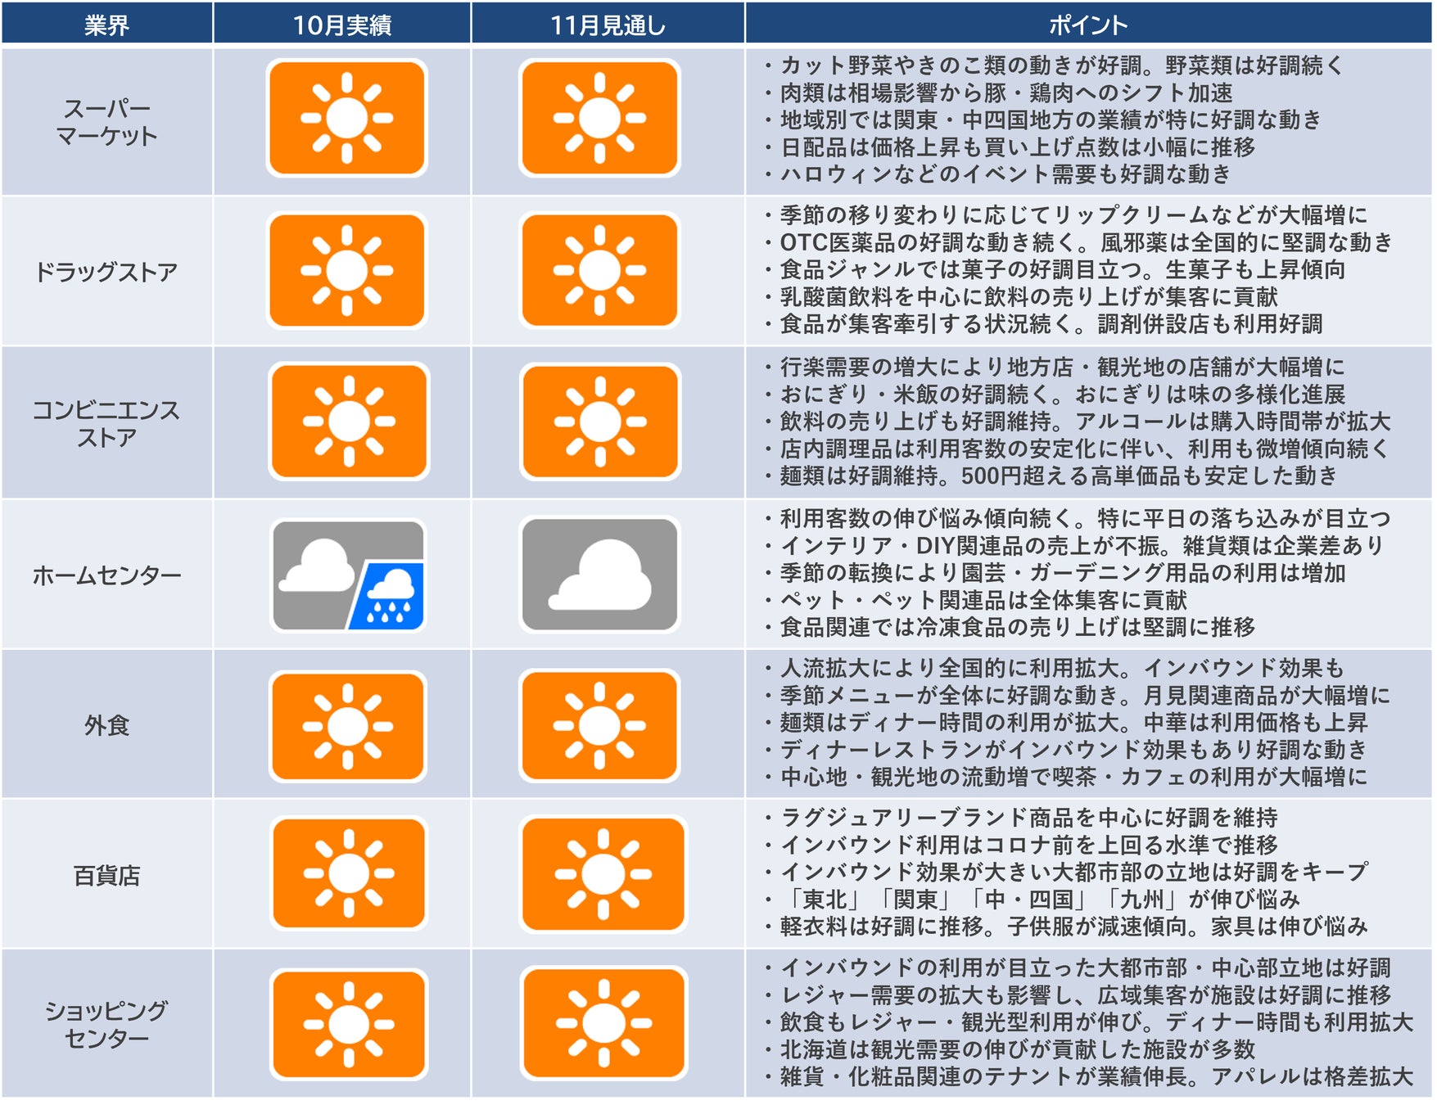
Task: Select the ホームセンター row label
Action: pyautogui.click(x=106, y=575)
